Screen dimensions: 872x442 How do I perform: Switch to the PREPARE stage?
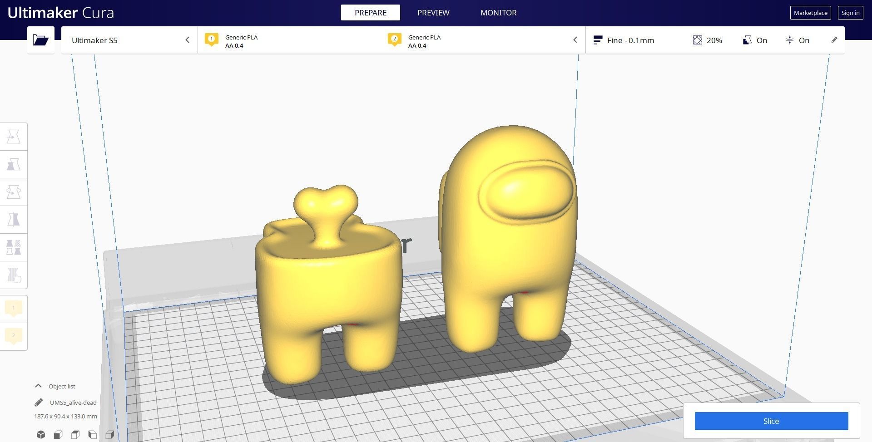(370, 13)
